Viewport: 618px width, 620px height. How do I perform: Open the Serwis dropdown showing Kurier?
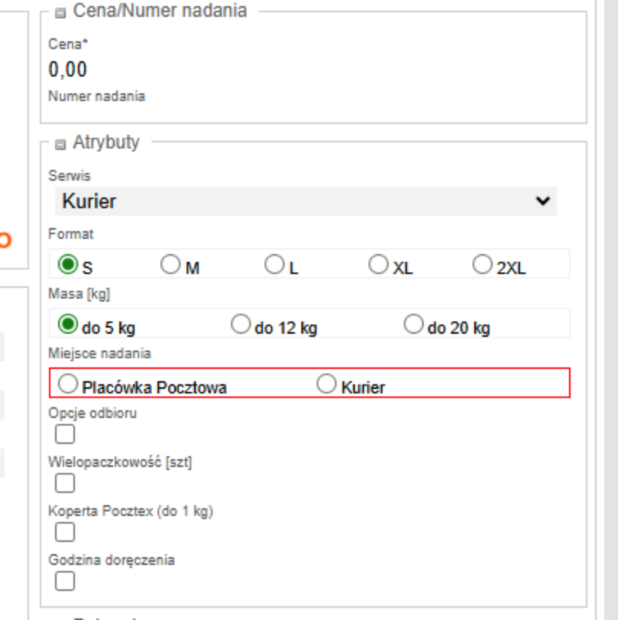305,201
